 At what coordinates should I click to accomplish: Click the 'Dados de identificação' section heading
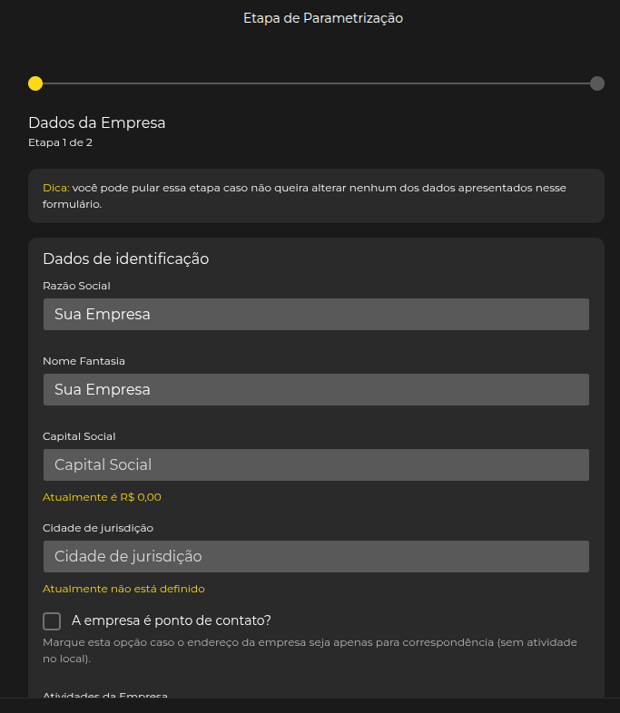coord(125,259)
